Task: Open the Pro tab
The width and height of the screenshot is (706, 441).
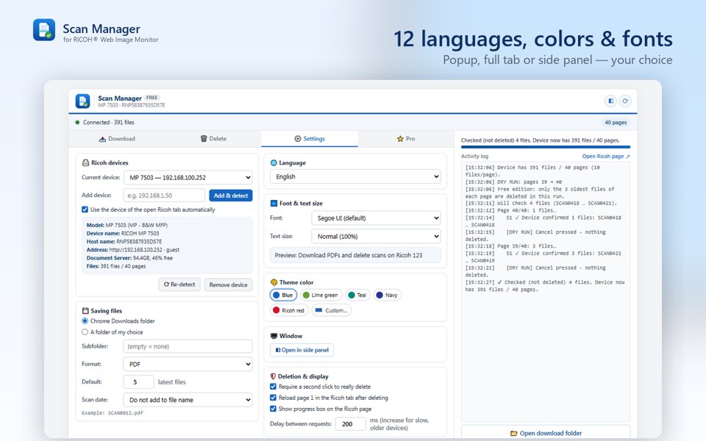Action: [x=406, y=139]
